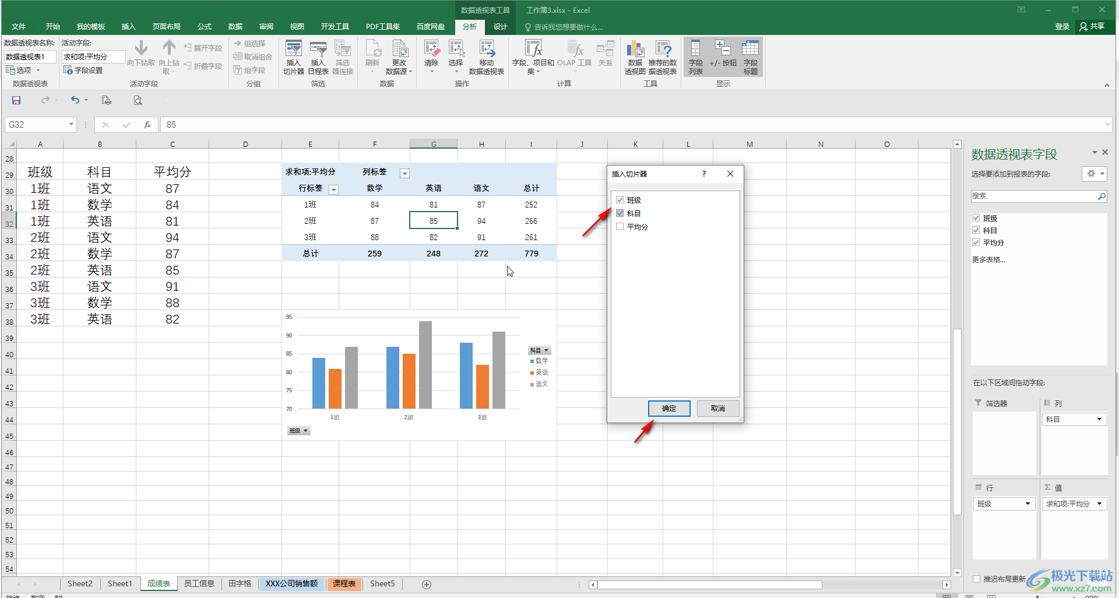The image size is (1119, 598).
Task: Open the 班级 chart axis filter dropdown
Action: tap(298, 431)
